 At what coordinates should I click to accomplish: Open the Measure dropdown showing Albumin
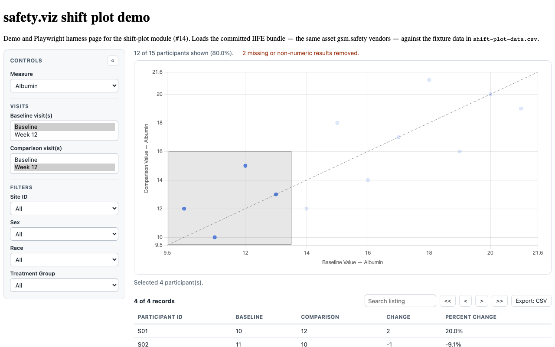pyautogui.click(x=64, y=86)
